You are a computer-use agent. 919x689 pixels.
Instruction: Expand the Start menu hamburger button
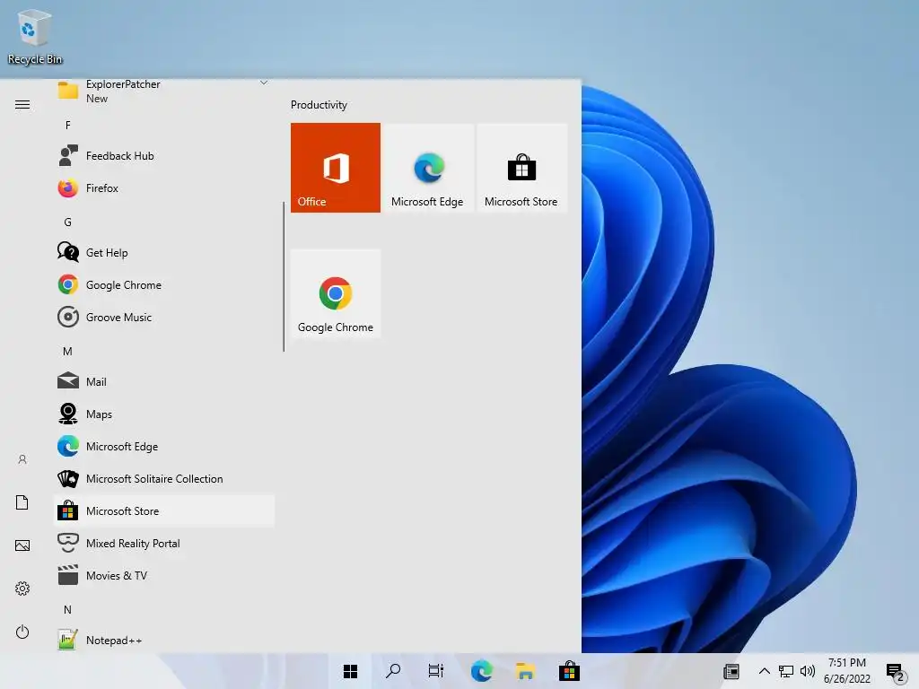click(x=22, y=105)
